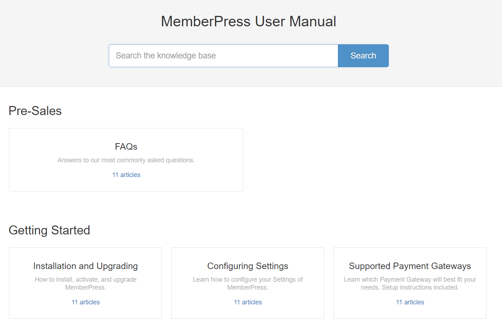The width and height of the screenshot is (502, 330).
Task: Click the Getting Started section heading
Action: 49,230
